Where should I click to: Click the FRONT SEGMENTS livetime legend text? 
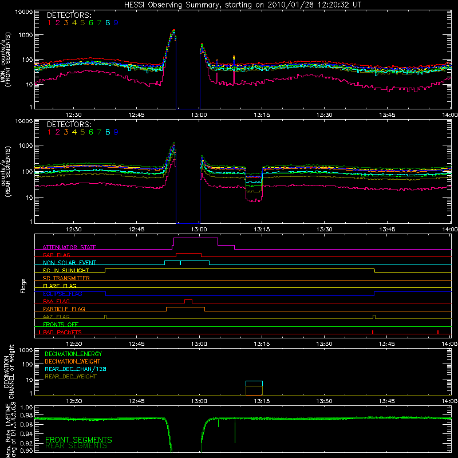[x=78, y=440]
